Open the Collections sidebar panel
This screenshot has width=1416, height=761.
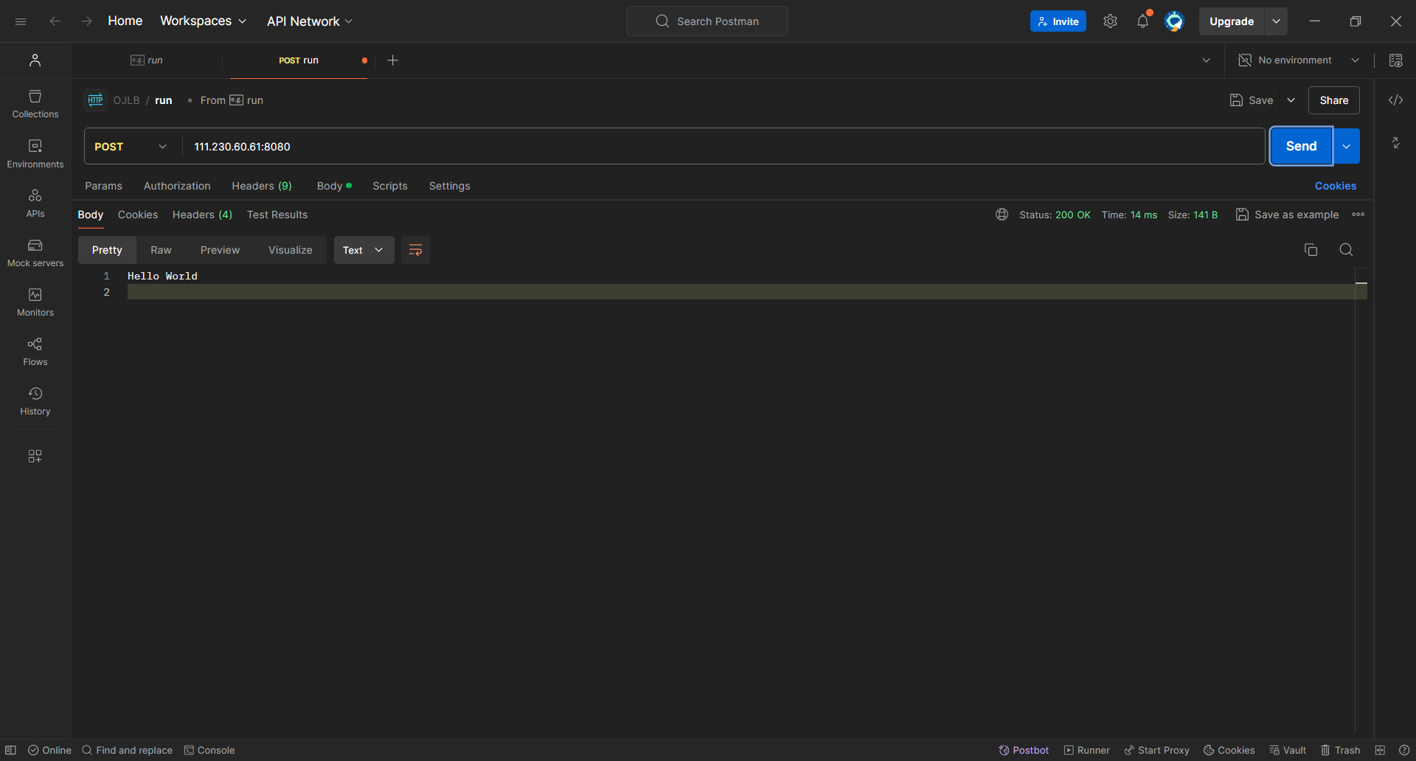[35, 104]
